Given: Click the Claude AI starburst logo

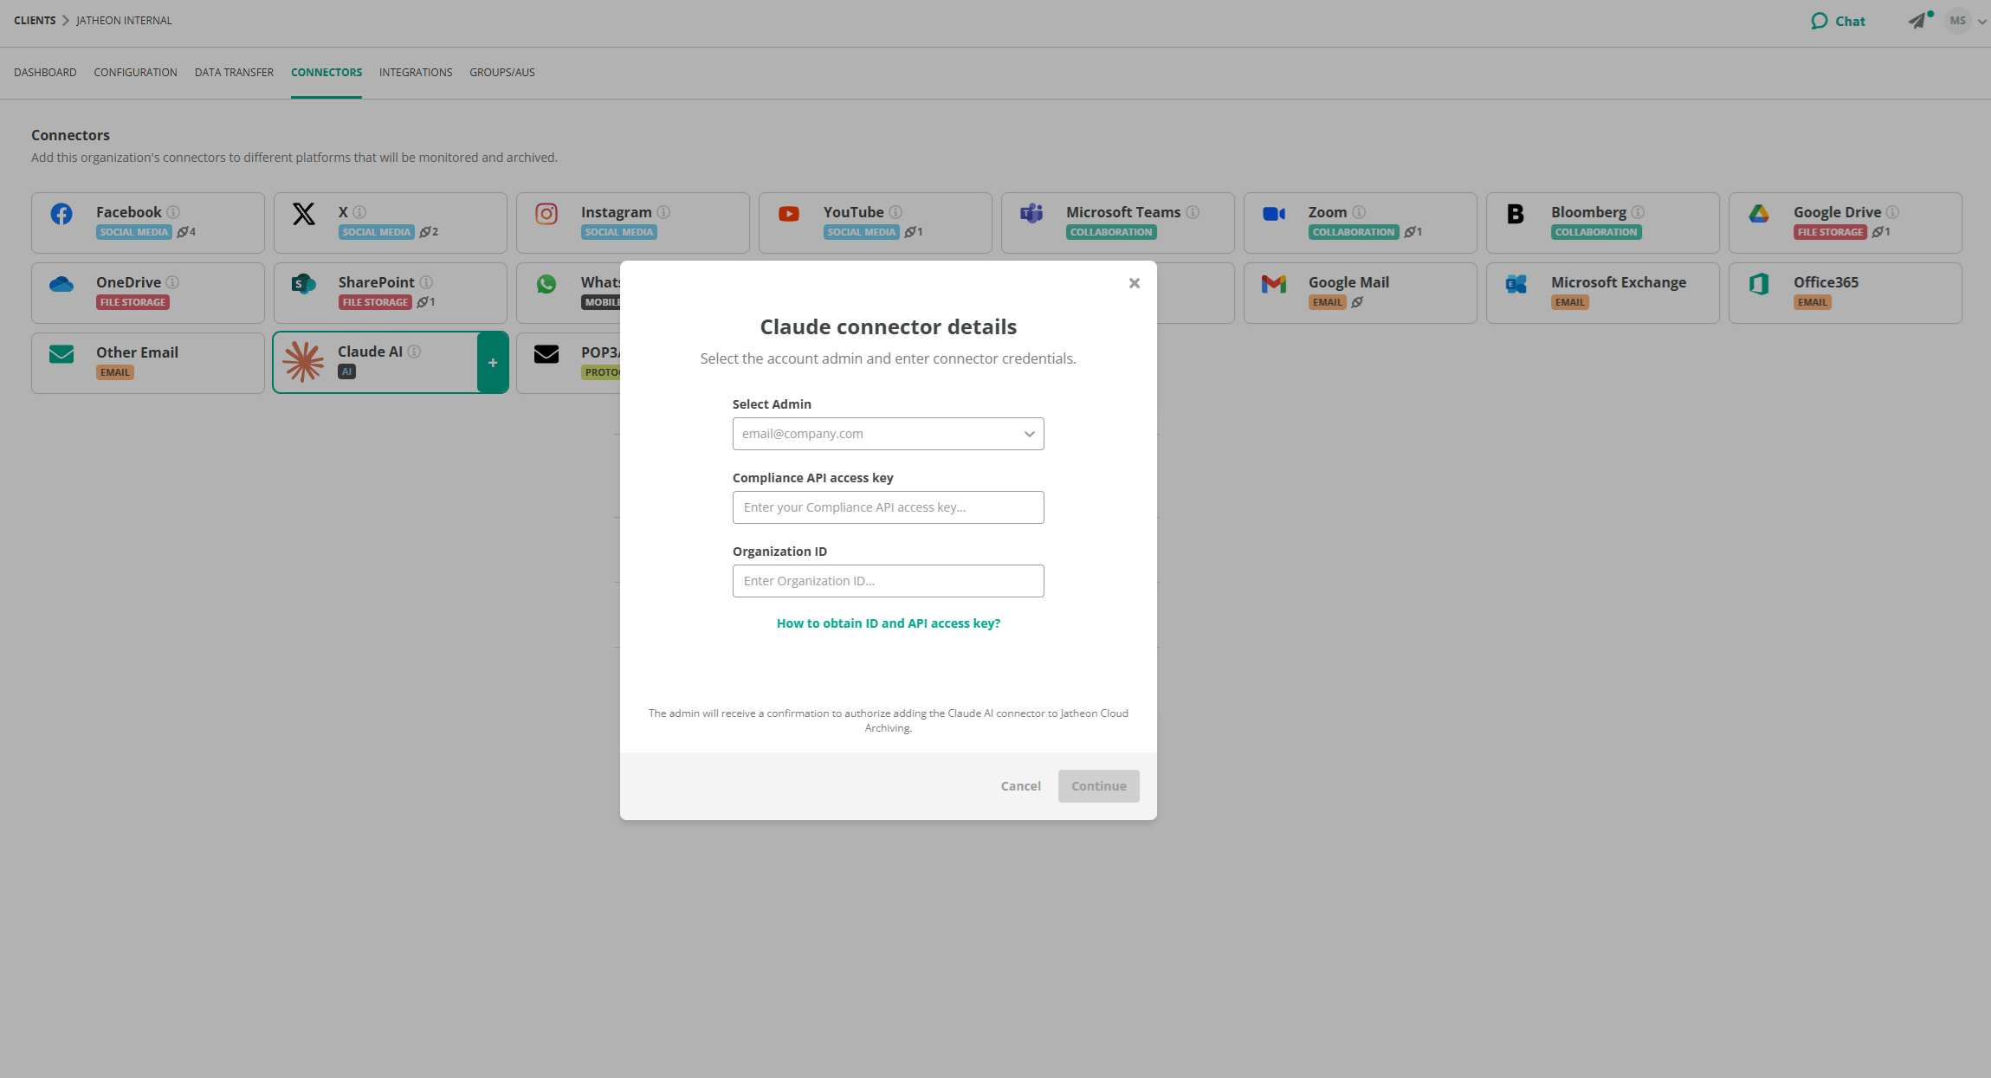Looking at the screenshot, I should click(303, 362).
